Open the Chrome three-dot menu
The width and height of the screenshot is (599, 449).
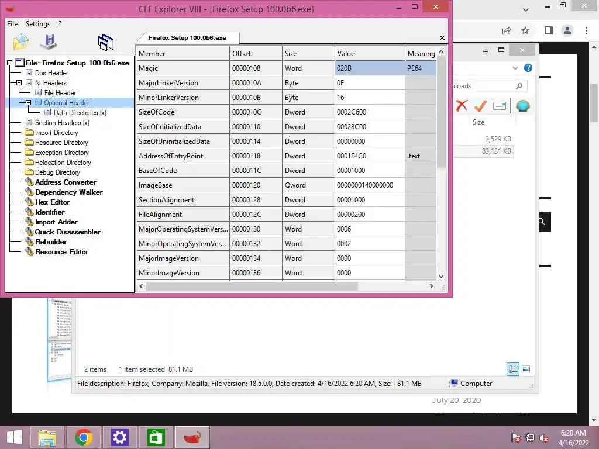(x=586, y=30)
